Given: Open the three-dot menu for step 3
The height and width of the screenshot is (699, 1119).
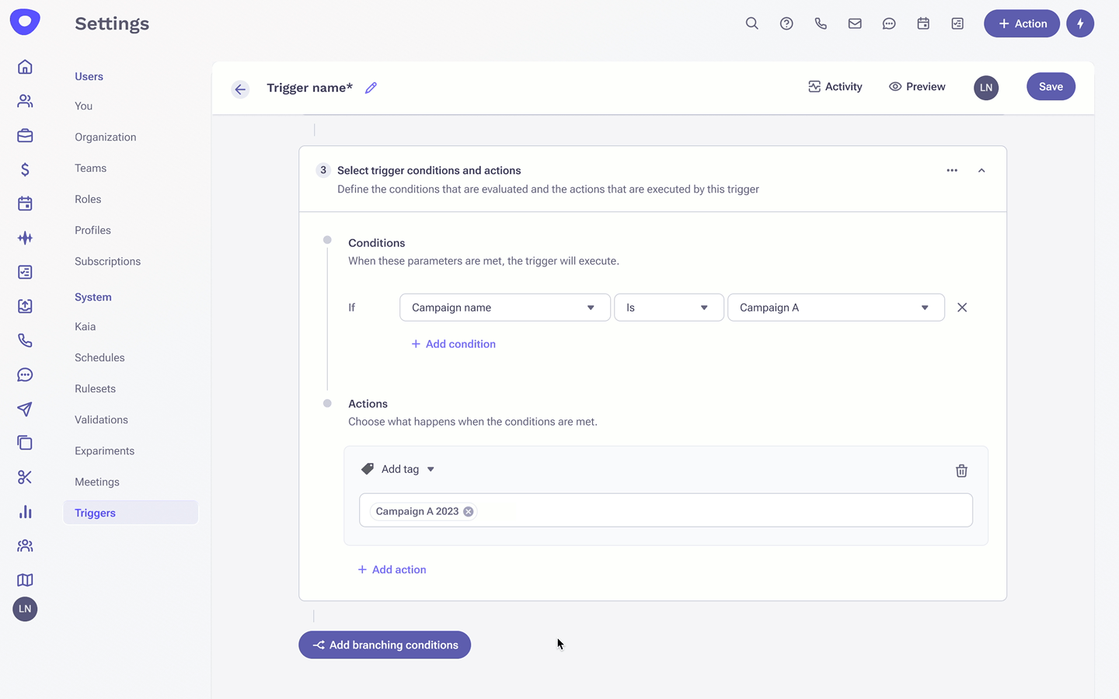Looking at the screenshot, I should point(952,170).
